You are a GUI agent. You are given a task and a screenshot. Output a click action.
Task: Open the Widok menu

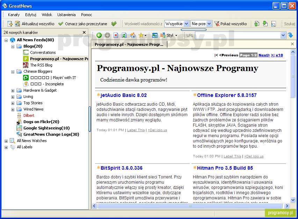tap(47, 15)
